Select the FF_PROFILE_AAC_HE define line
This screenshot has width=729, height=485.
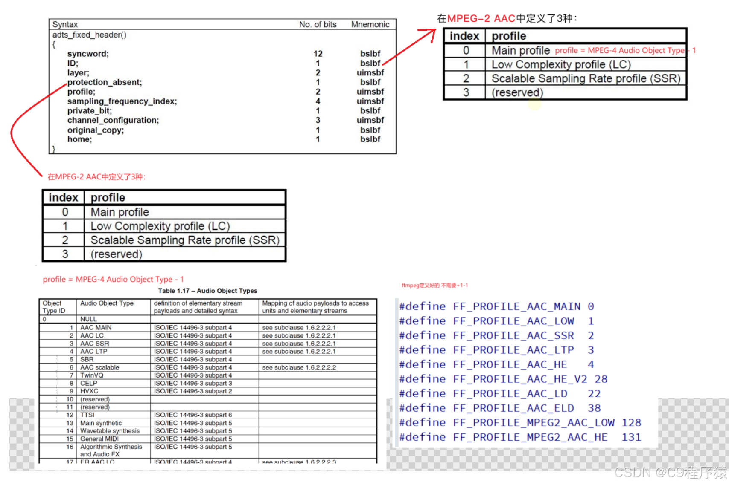pos(496,364)
